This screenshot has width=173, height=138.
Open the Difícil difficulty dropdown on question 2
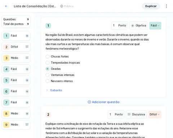pyautogui.click(x=155, y=115)
